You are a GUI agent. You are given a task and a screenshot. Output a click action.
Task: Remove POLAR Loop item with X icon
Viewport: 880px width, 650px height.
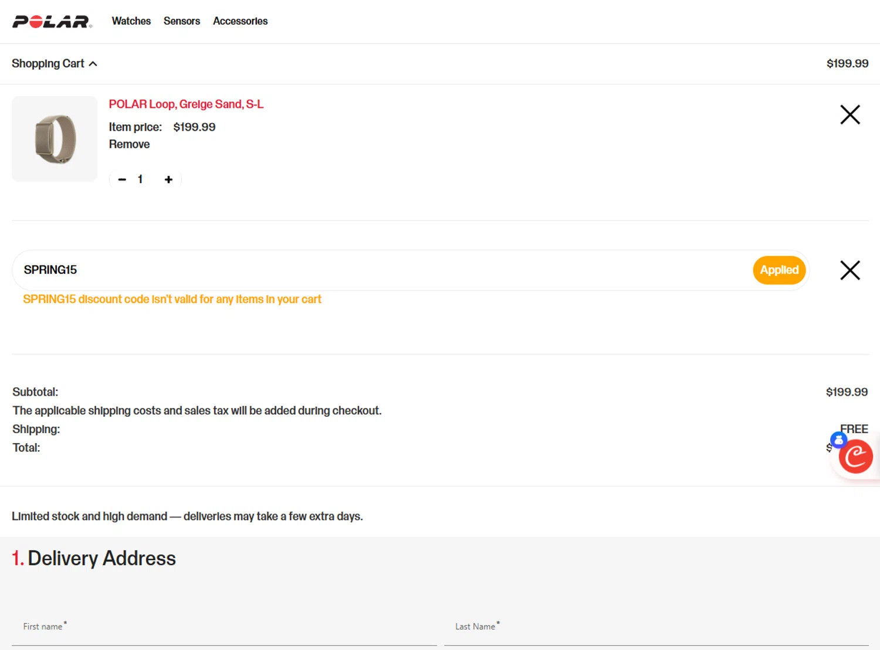(x=849, y=114)
